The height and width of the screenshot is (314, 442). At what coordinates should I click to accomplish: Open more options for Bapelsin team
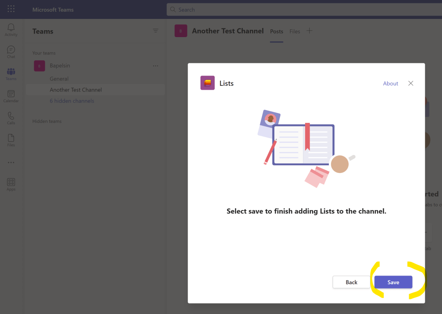[x=156, y=66]
